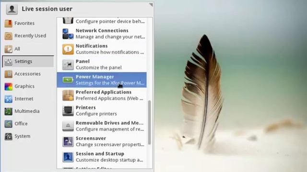Image resolution: width=307 pixels, height=172 pixels.
Task: Open the Office category icon
Action: tap(9, 124)
